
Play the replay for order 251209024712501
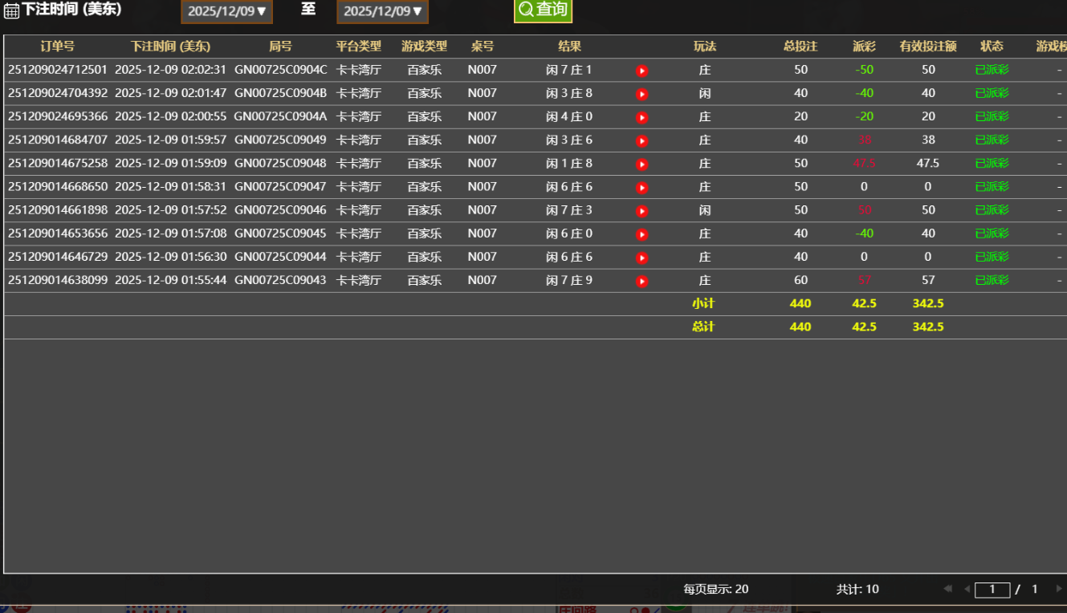(x=641, y=70)
